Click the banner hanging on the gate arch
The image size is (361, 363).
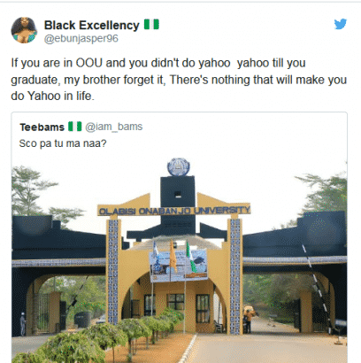pos(179,266)
